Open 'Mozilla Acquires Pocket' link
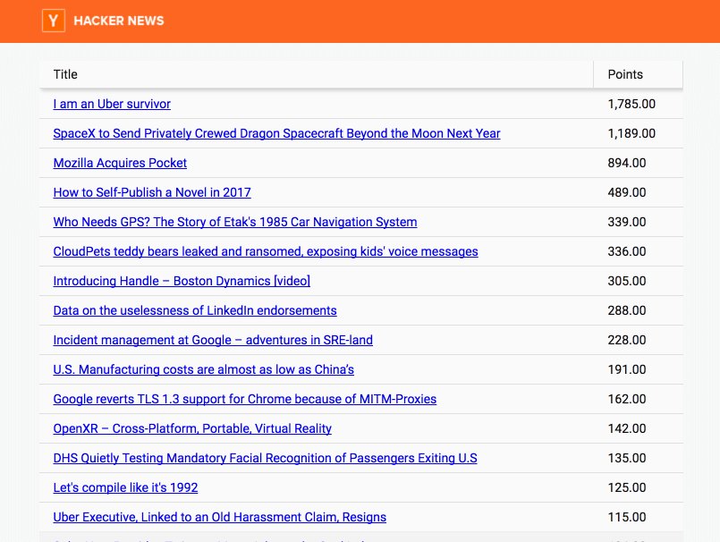Viewport: 720px width, 542px height. 120,163
